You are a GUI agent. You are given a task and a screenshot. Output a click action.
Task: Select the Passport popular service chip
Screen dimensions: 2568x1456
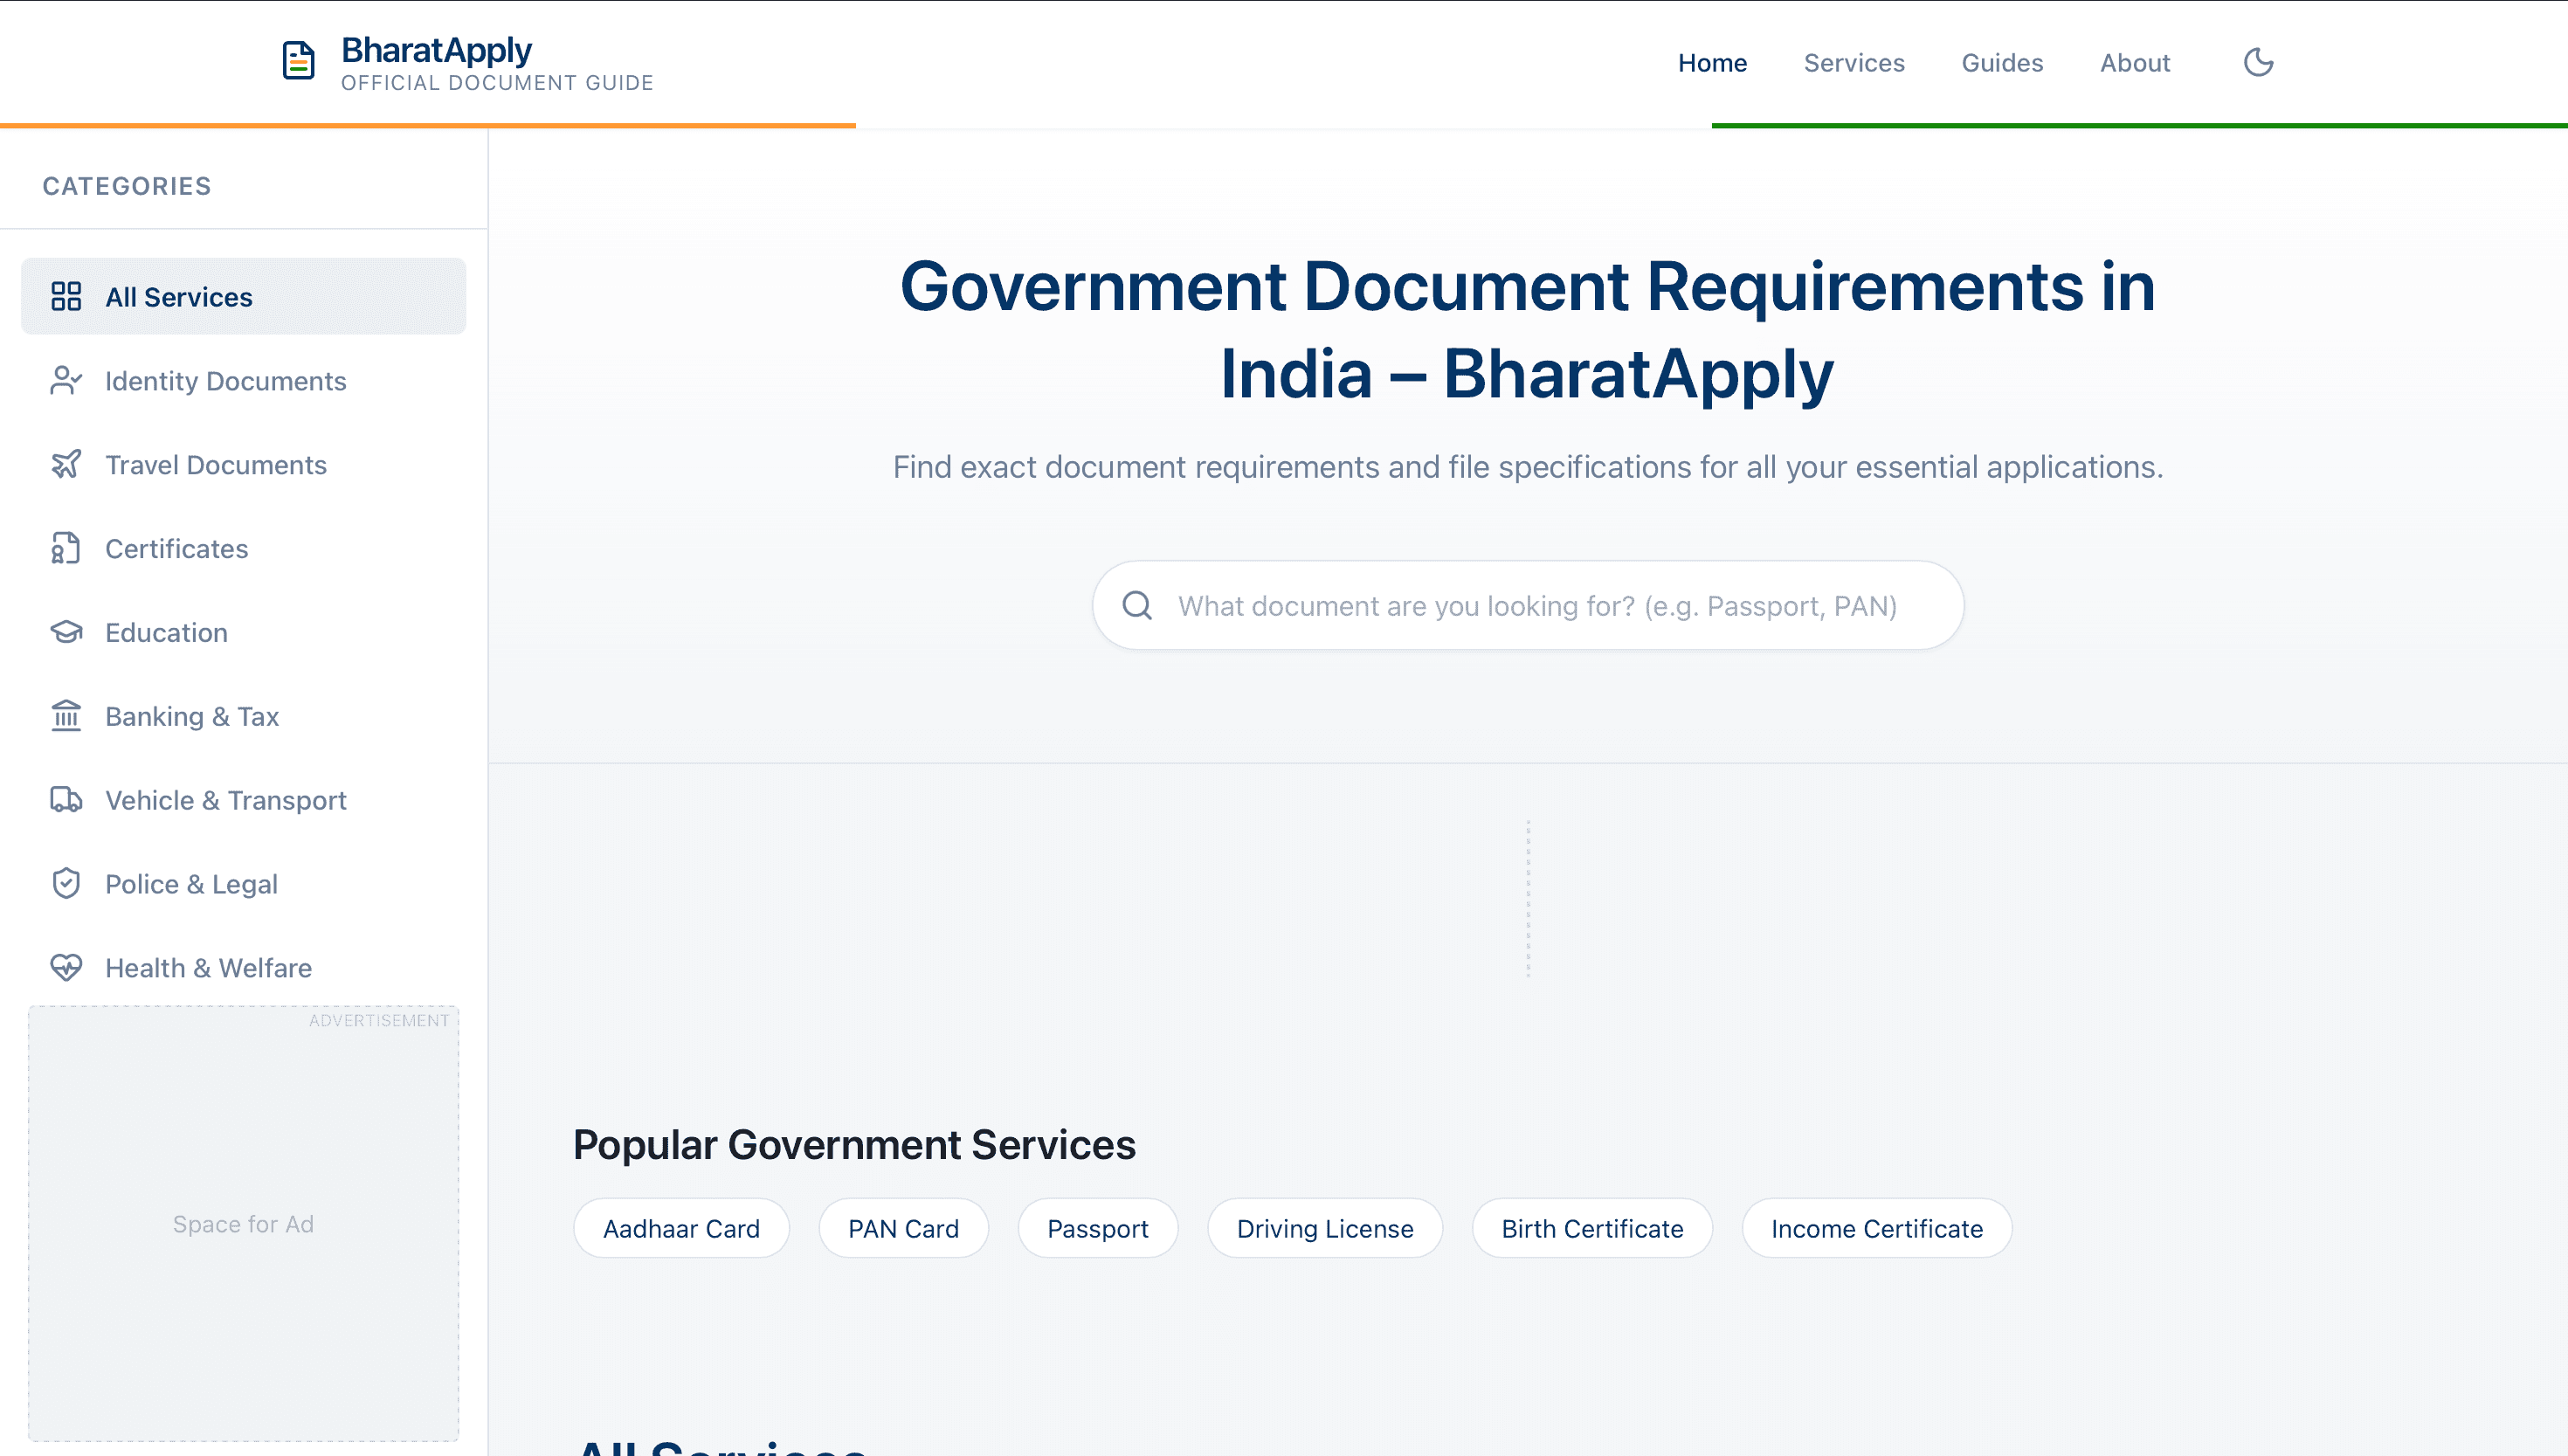1097,1228
